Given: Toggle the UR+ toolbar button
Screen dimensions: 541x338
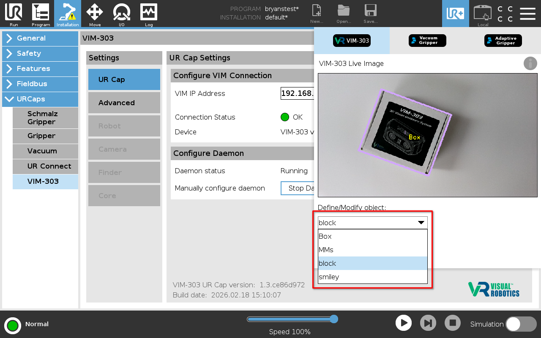Looking at the screenshot, I should click(x=456, y=14).
